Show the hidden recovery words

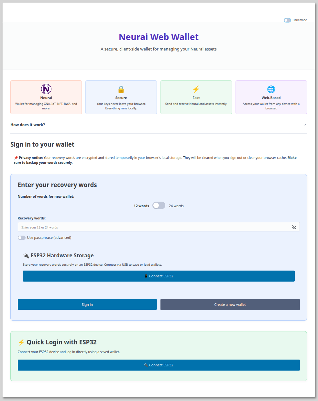click(294, 227)
